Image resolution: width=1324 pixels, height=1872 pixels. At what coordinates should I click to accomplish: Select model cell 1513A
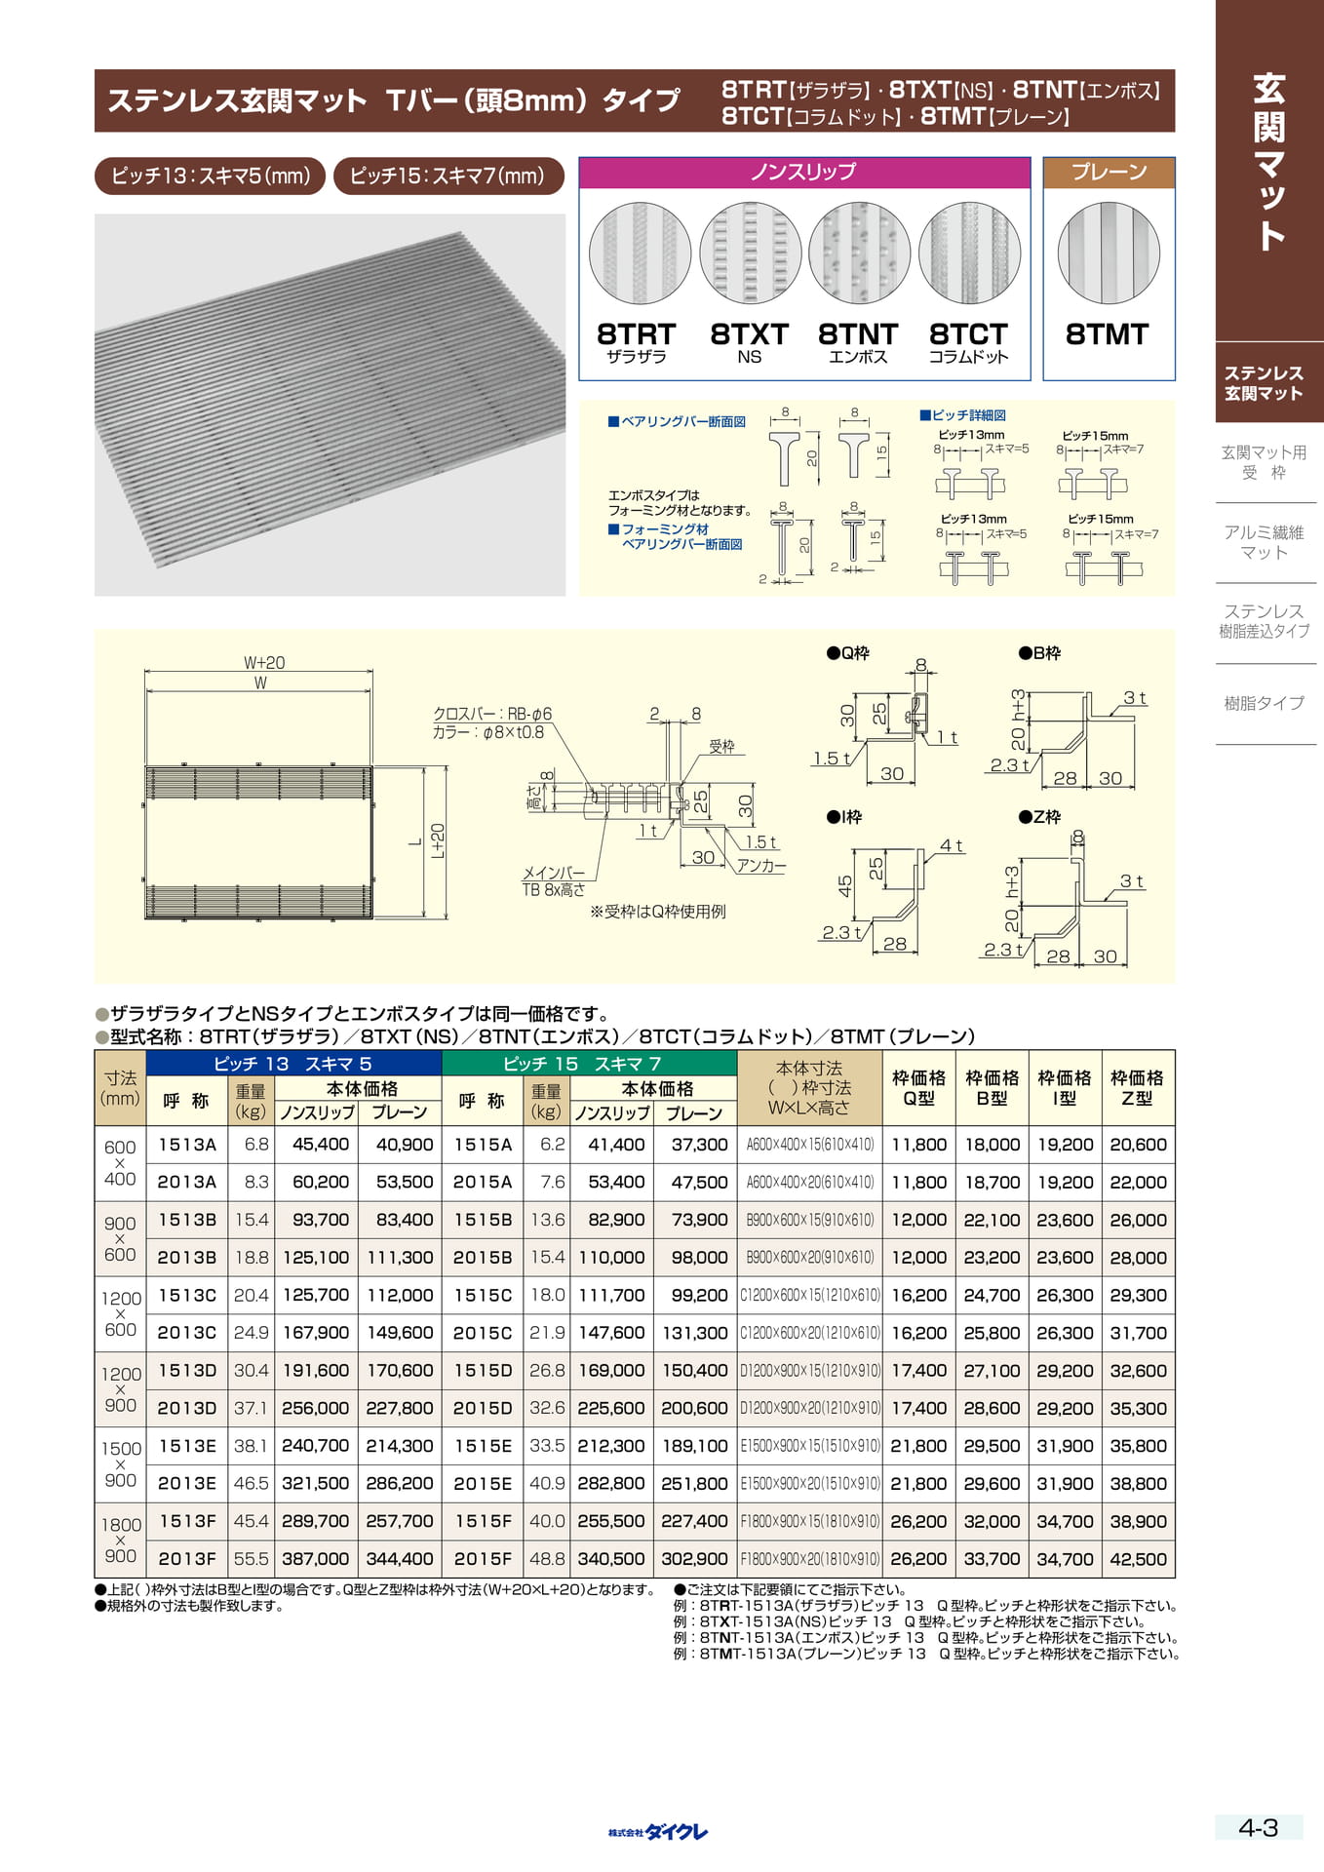(187, 1145)
